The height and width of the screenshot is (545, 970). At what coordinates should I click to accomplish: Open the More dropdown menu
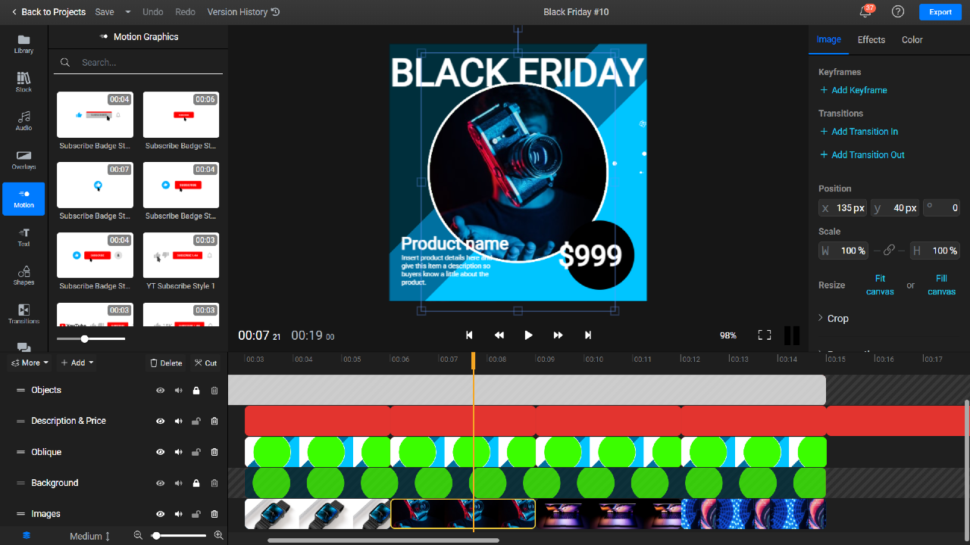coord(30,363)
